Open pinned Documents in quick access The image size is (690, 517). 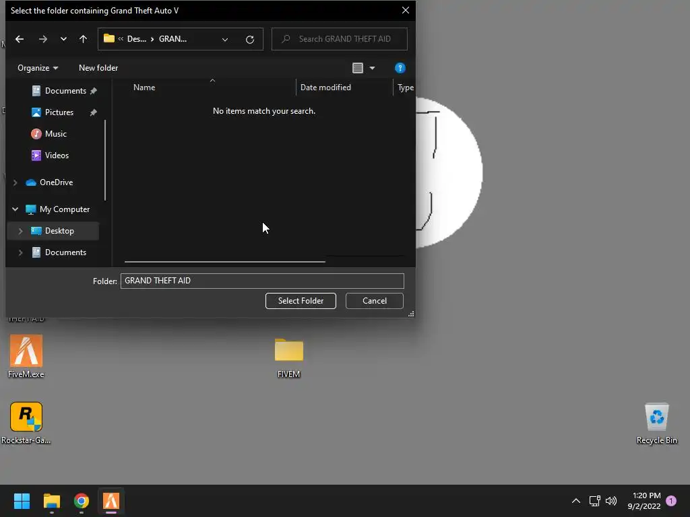tap(65, 91)
